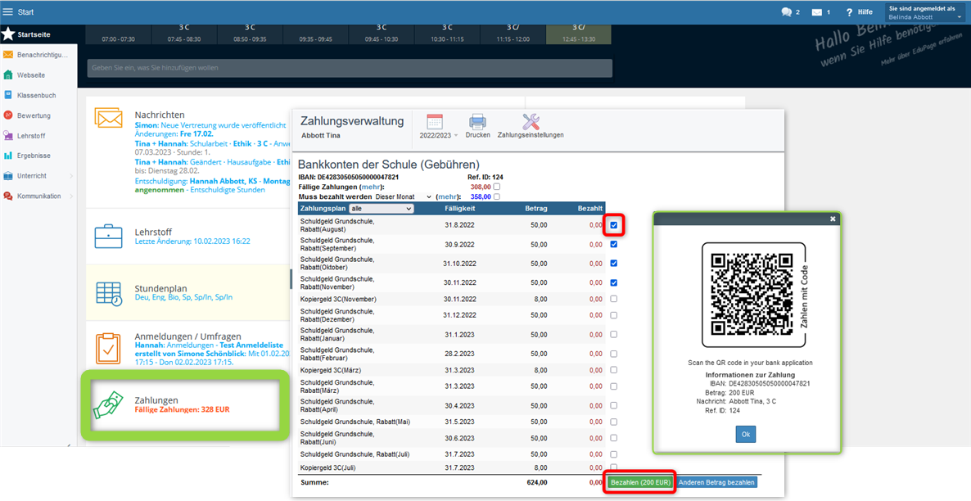The width and height of the screenshot is (971, 501).
Task: Open the Zahlungsplan 'alle' dropdown
Action: 381,209
